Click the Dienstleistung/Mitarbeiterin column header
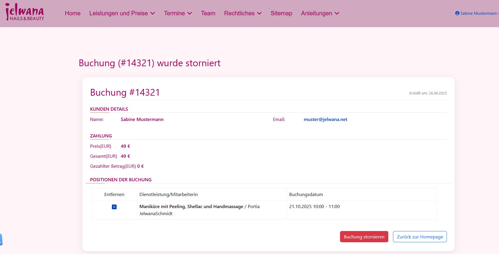 [x=168, y=195]
